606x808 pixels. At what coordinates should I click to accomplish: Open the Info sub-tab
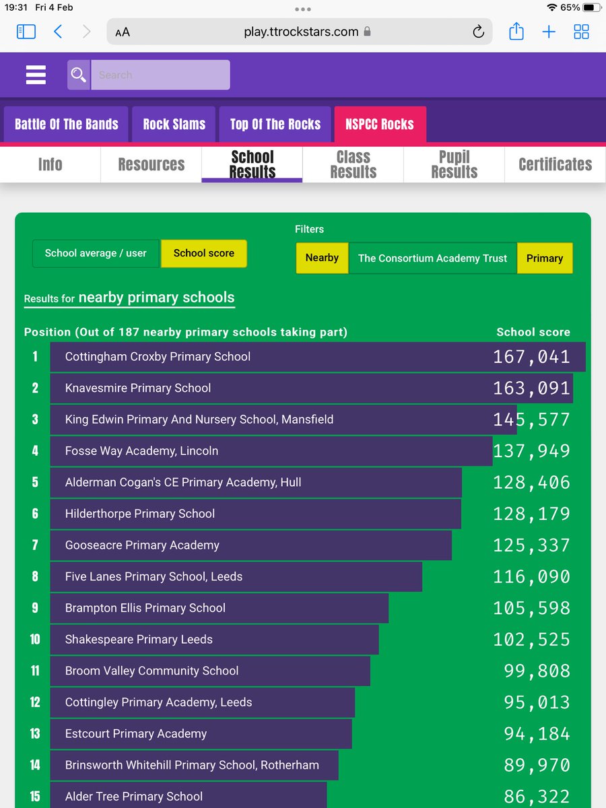(x=50, y=165)
